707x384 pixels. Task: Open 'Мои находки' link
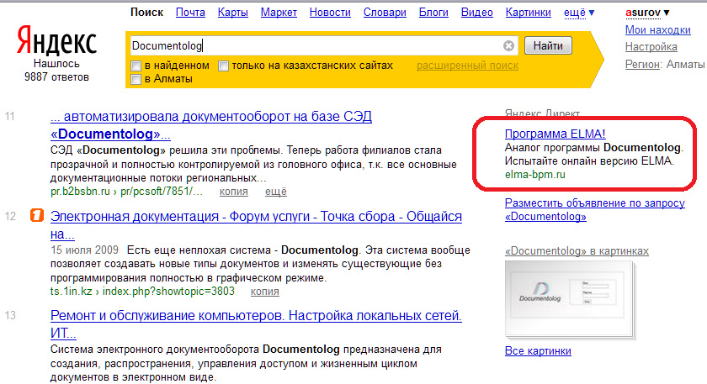pyautogui.click(x=658, y=30)
